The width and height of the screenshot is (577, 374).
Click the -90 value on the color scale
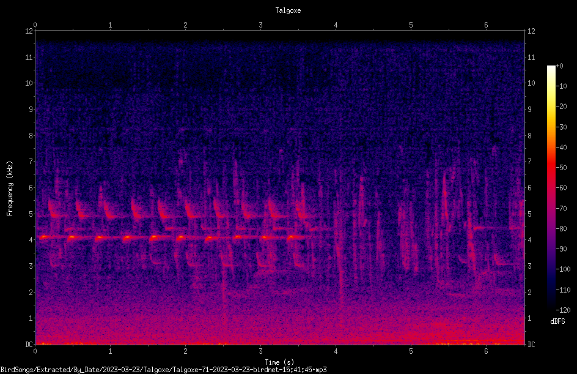tap(562, 249)
